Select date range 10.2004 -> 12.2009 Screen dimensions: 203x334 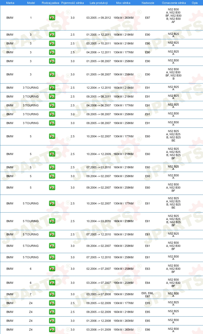99,154
